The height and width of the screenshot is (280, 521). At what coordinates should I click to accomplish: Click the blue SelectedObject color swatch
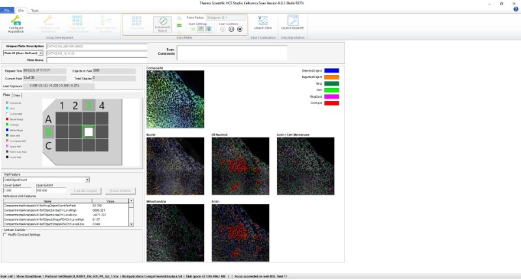(x=331, y=70)
